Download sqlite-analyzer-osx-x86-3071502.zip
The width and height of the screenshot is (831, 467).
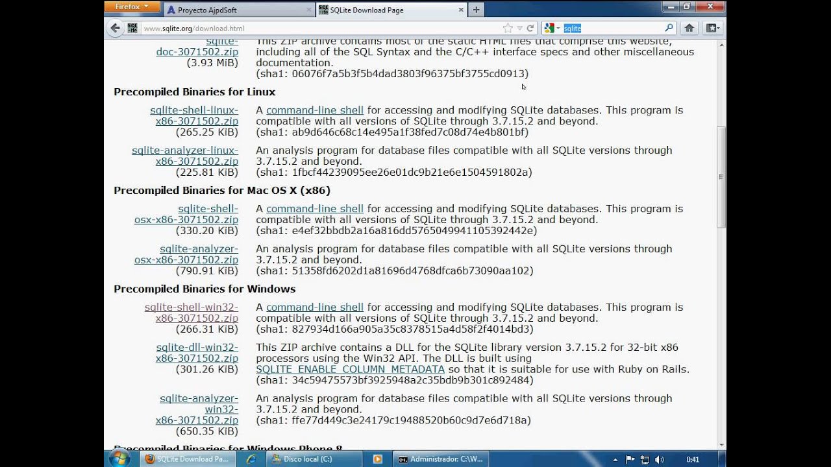186,254
